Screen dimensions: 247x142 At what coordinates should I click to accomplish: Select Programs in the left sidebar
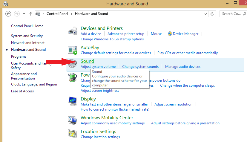point(19,57)
